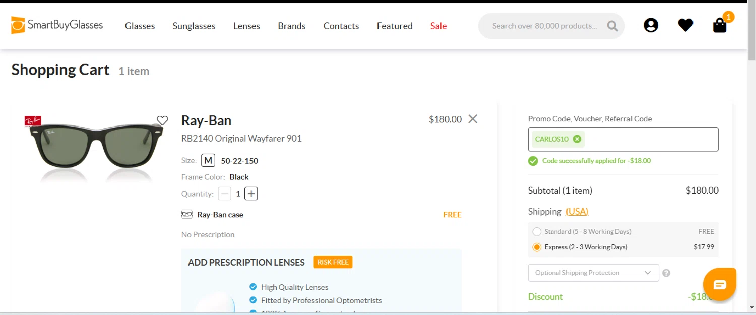Image resolution: width=756 pixels, height=315 pixels.
Task: Open the orange live chat button
Action: (x=720, y=285)
